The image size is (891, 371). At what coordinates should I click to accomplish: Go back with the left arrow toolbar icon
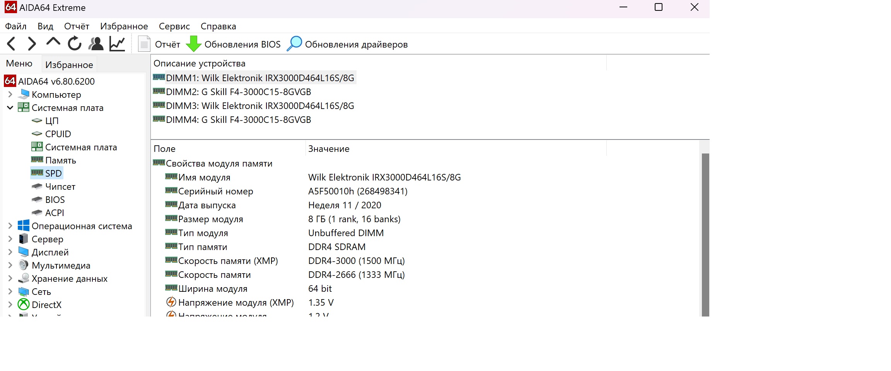point(11,44)
